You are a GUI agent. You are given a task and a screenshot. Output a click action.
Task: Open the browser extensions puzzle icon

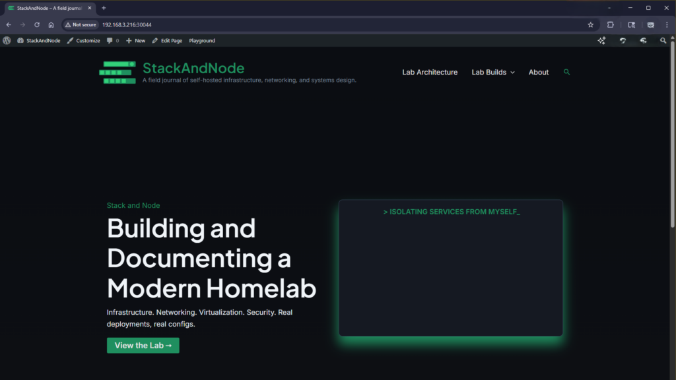coord(611,24)
